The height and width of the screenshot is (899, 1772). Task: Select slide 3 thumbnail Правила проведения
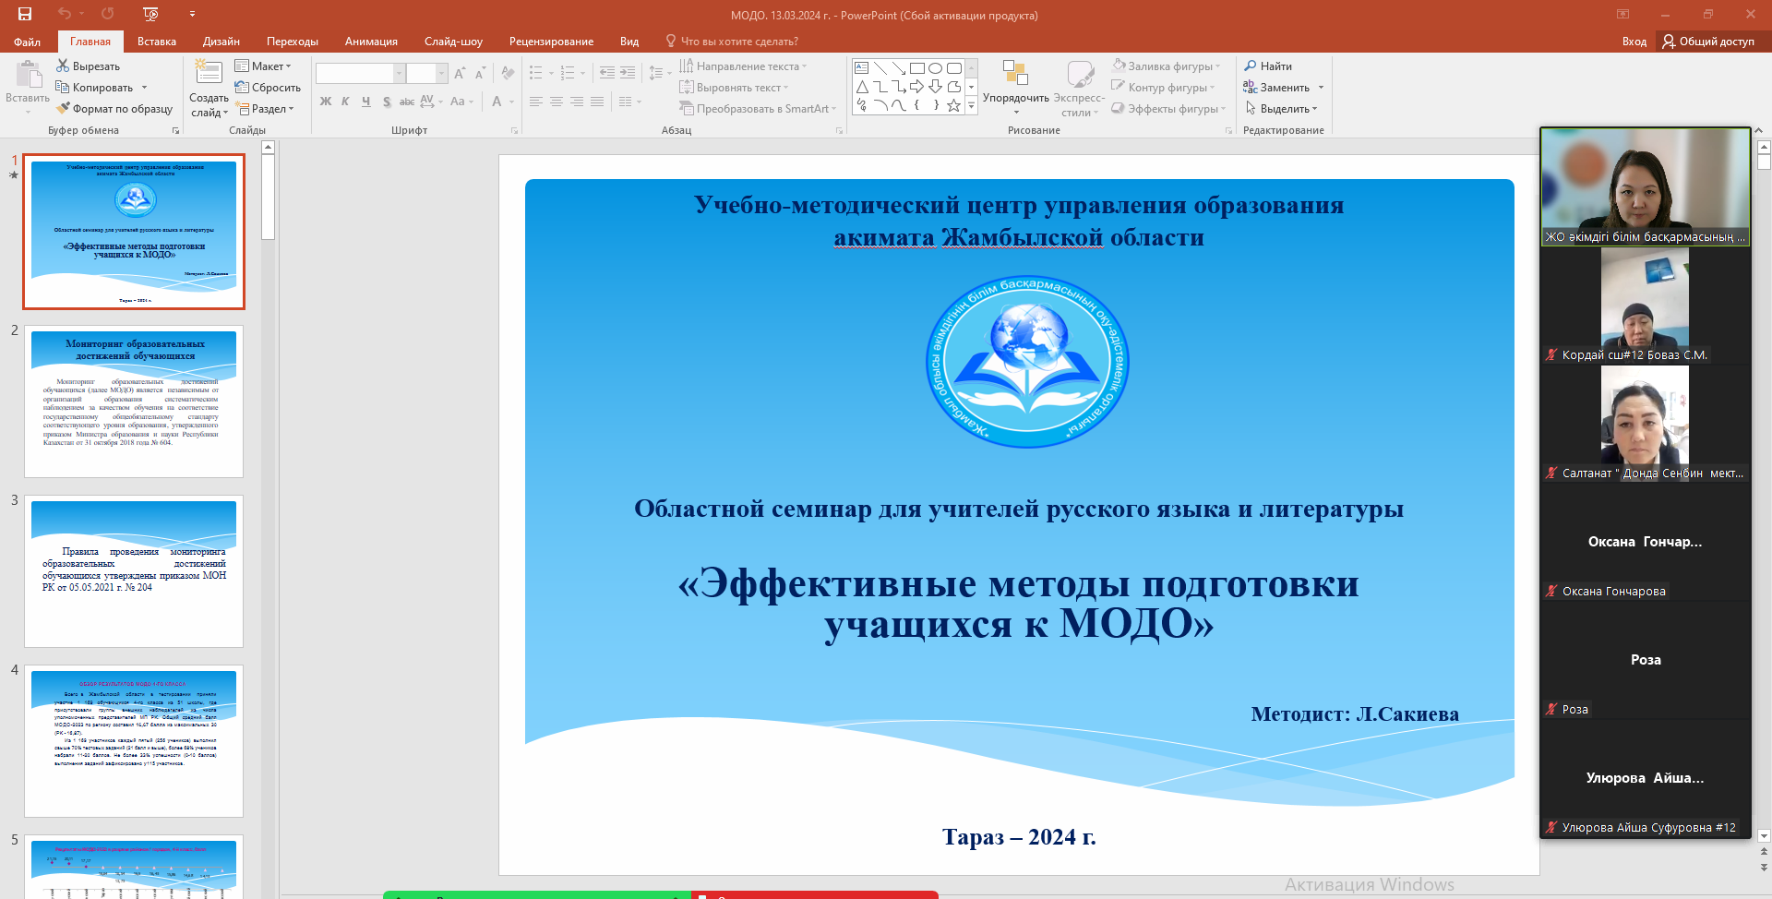pyautogui.click(x=134, y=571)
